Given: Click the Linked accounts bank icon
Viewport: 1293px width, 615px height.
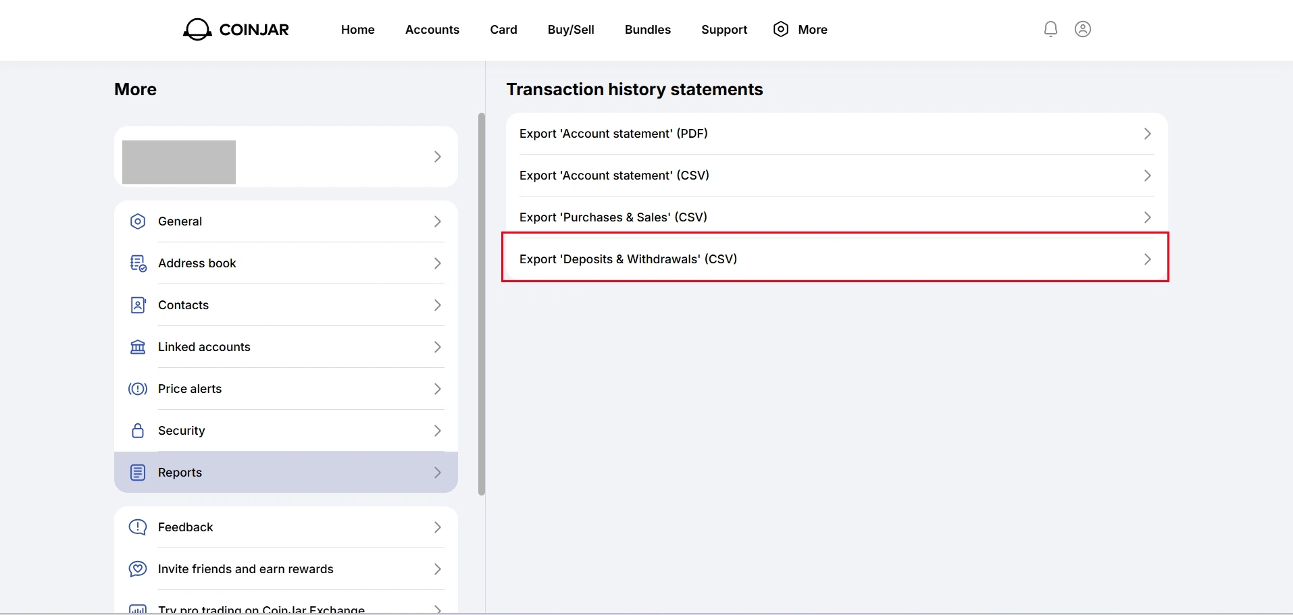Looking at the screenshot, I should [x=138, y=347].
